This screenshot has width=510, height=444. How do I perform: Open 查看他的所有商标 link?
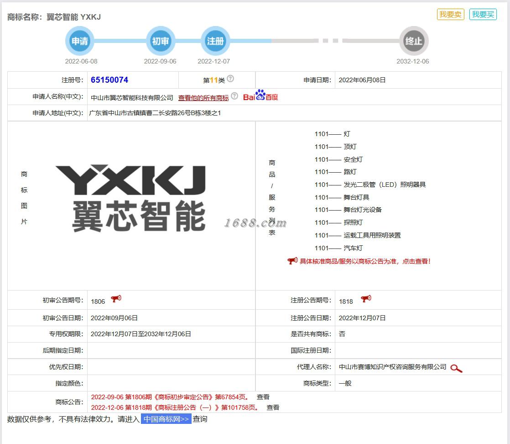point(203,98)
